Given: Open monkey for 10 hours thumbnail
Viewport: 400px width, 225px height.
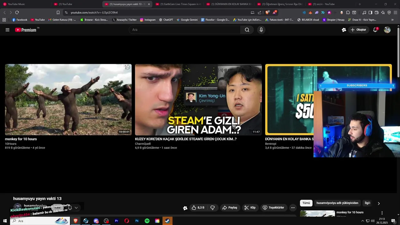Looking at the screenshot, I should click(x=68, y=99).
